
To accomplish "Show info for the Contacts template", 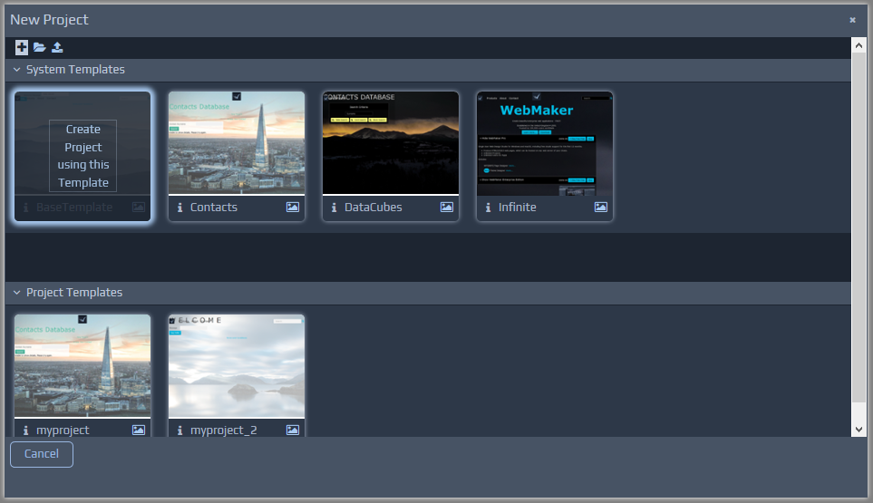I will point(180,208).
